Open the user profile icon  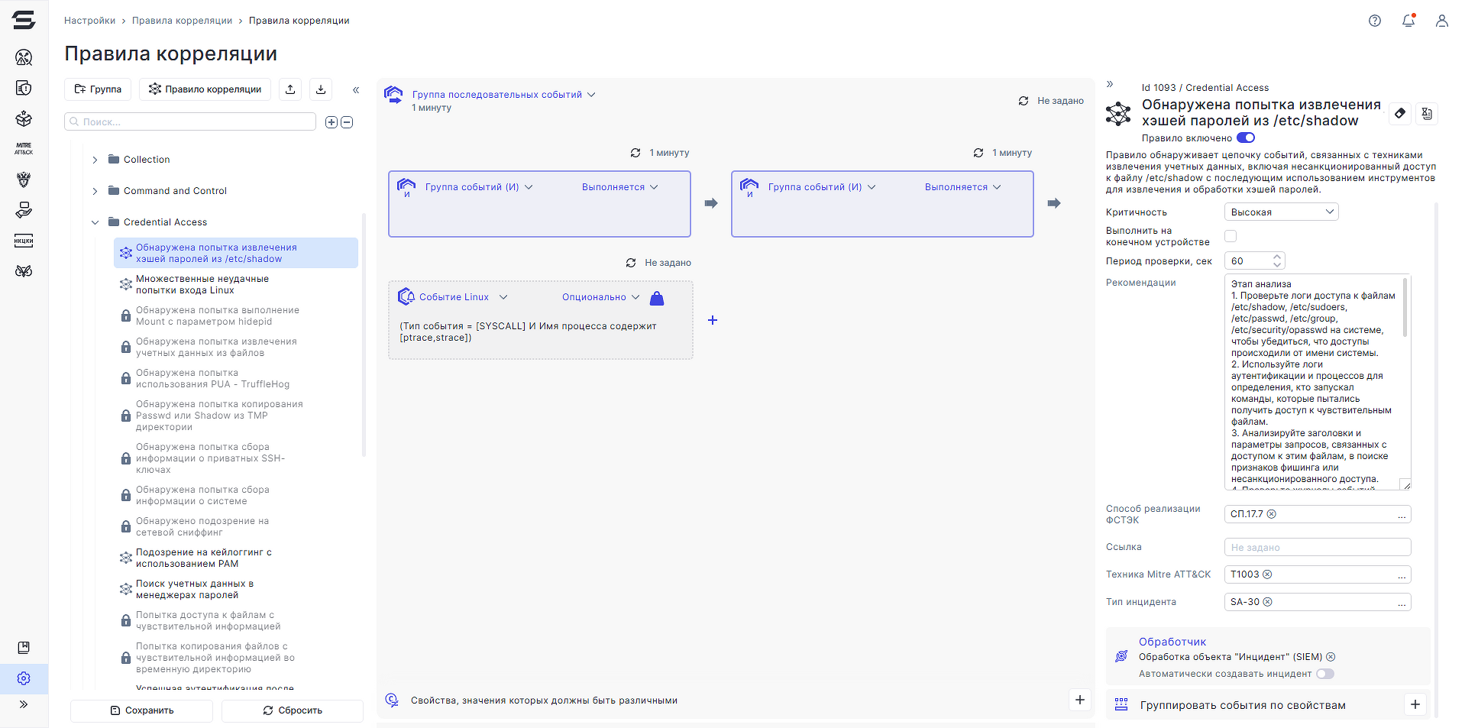click(x=1441, y=21)
